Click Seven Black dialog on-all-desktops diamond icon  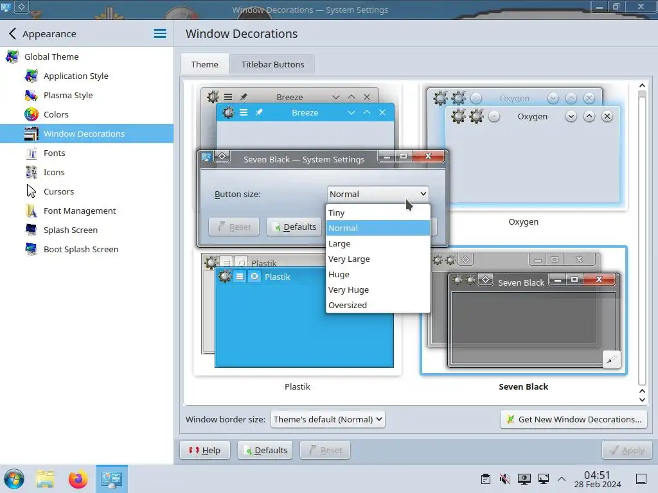coord(222,157)
